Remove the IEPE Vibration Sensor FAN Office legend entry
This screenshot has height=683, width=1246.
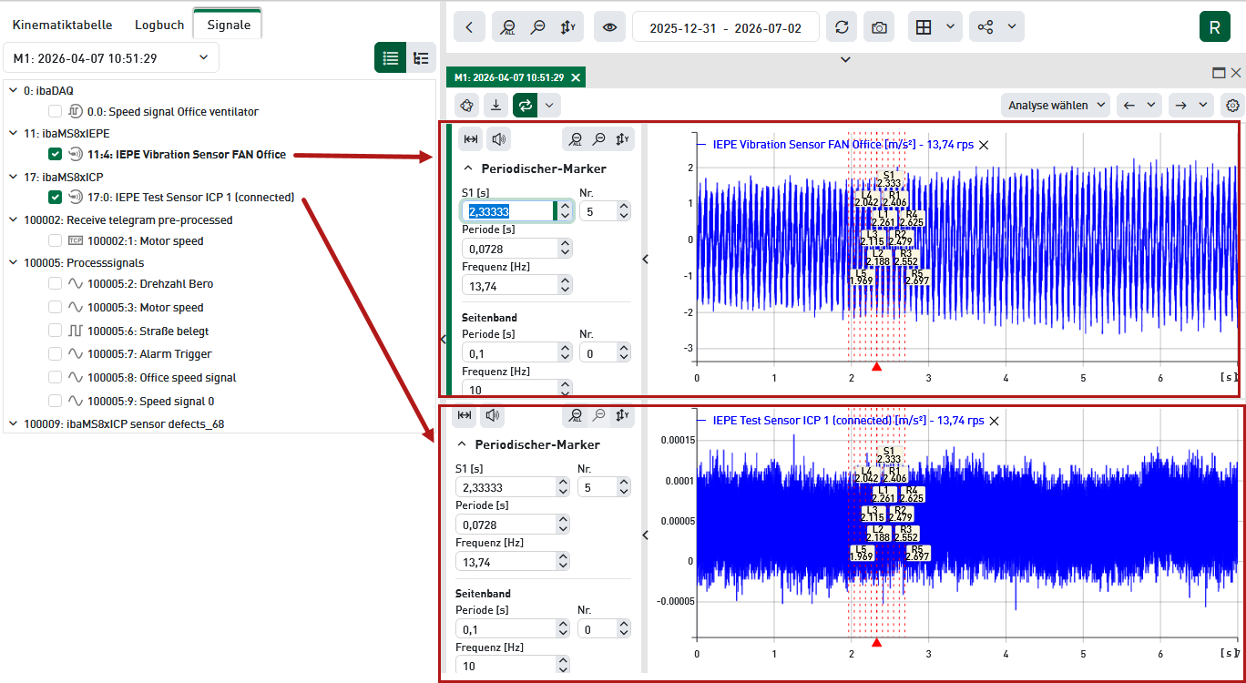pos(984,145)
